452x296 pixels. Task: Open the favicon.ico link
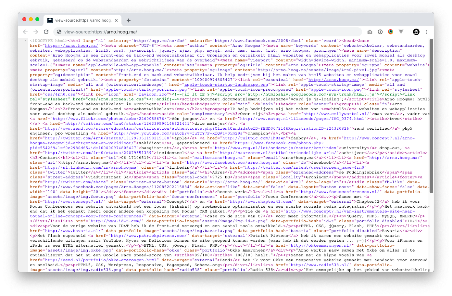(x=153, y=95)
